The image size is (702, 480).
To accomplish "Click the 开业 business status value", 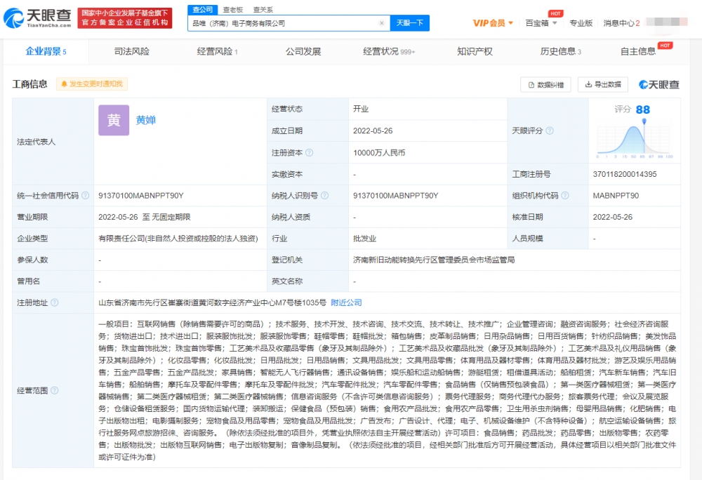I will point(360,109).
